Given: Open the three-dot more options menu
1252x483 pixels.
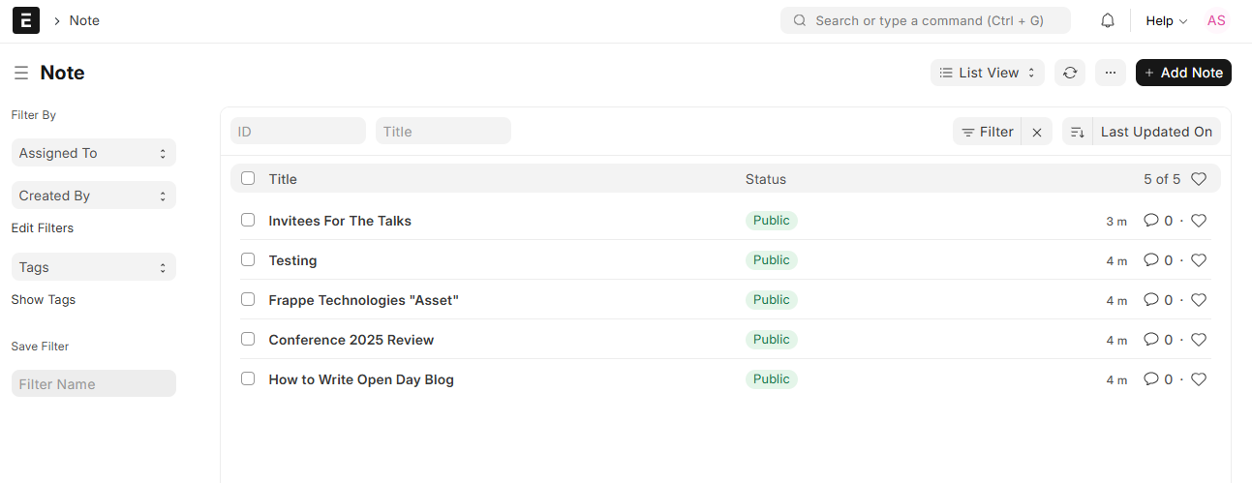Looking at the screenshot, I should point(1110,73).
